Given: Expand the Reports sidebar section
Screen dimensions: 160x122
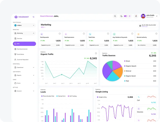Looking at the screenshot, I should [25, 75].
